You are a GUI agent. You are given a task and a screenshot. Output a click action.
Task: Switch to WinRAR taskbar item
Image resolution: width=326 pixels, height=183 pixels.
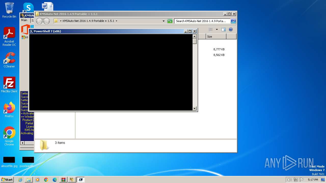tap(63, 180)
